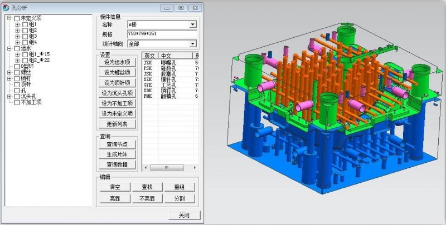The width and height of the screenshot is (446, 225).
Task: Click the 更新列表 button
Action: click(117, 123)
